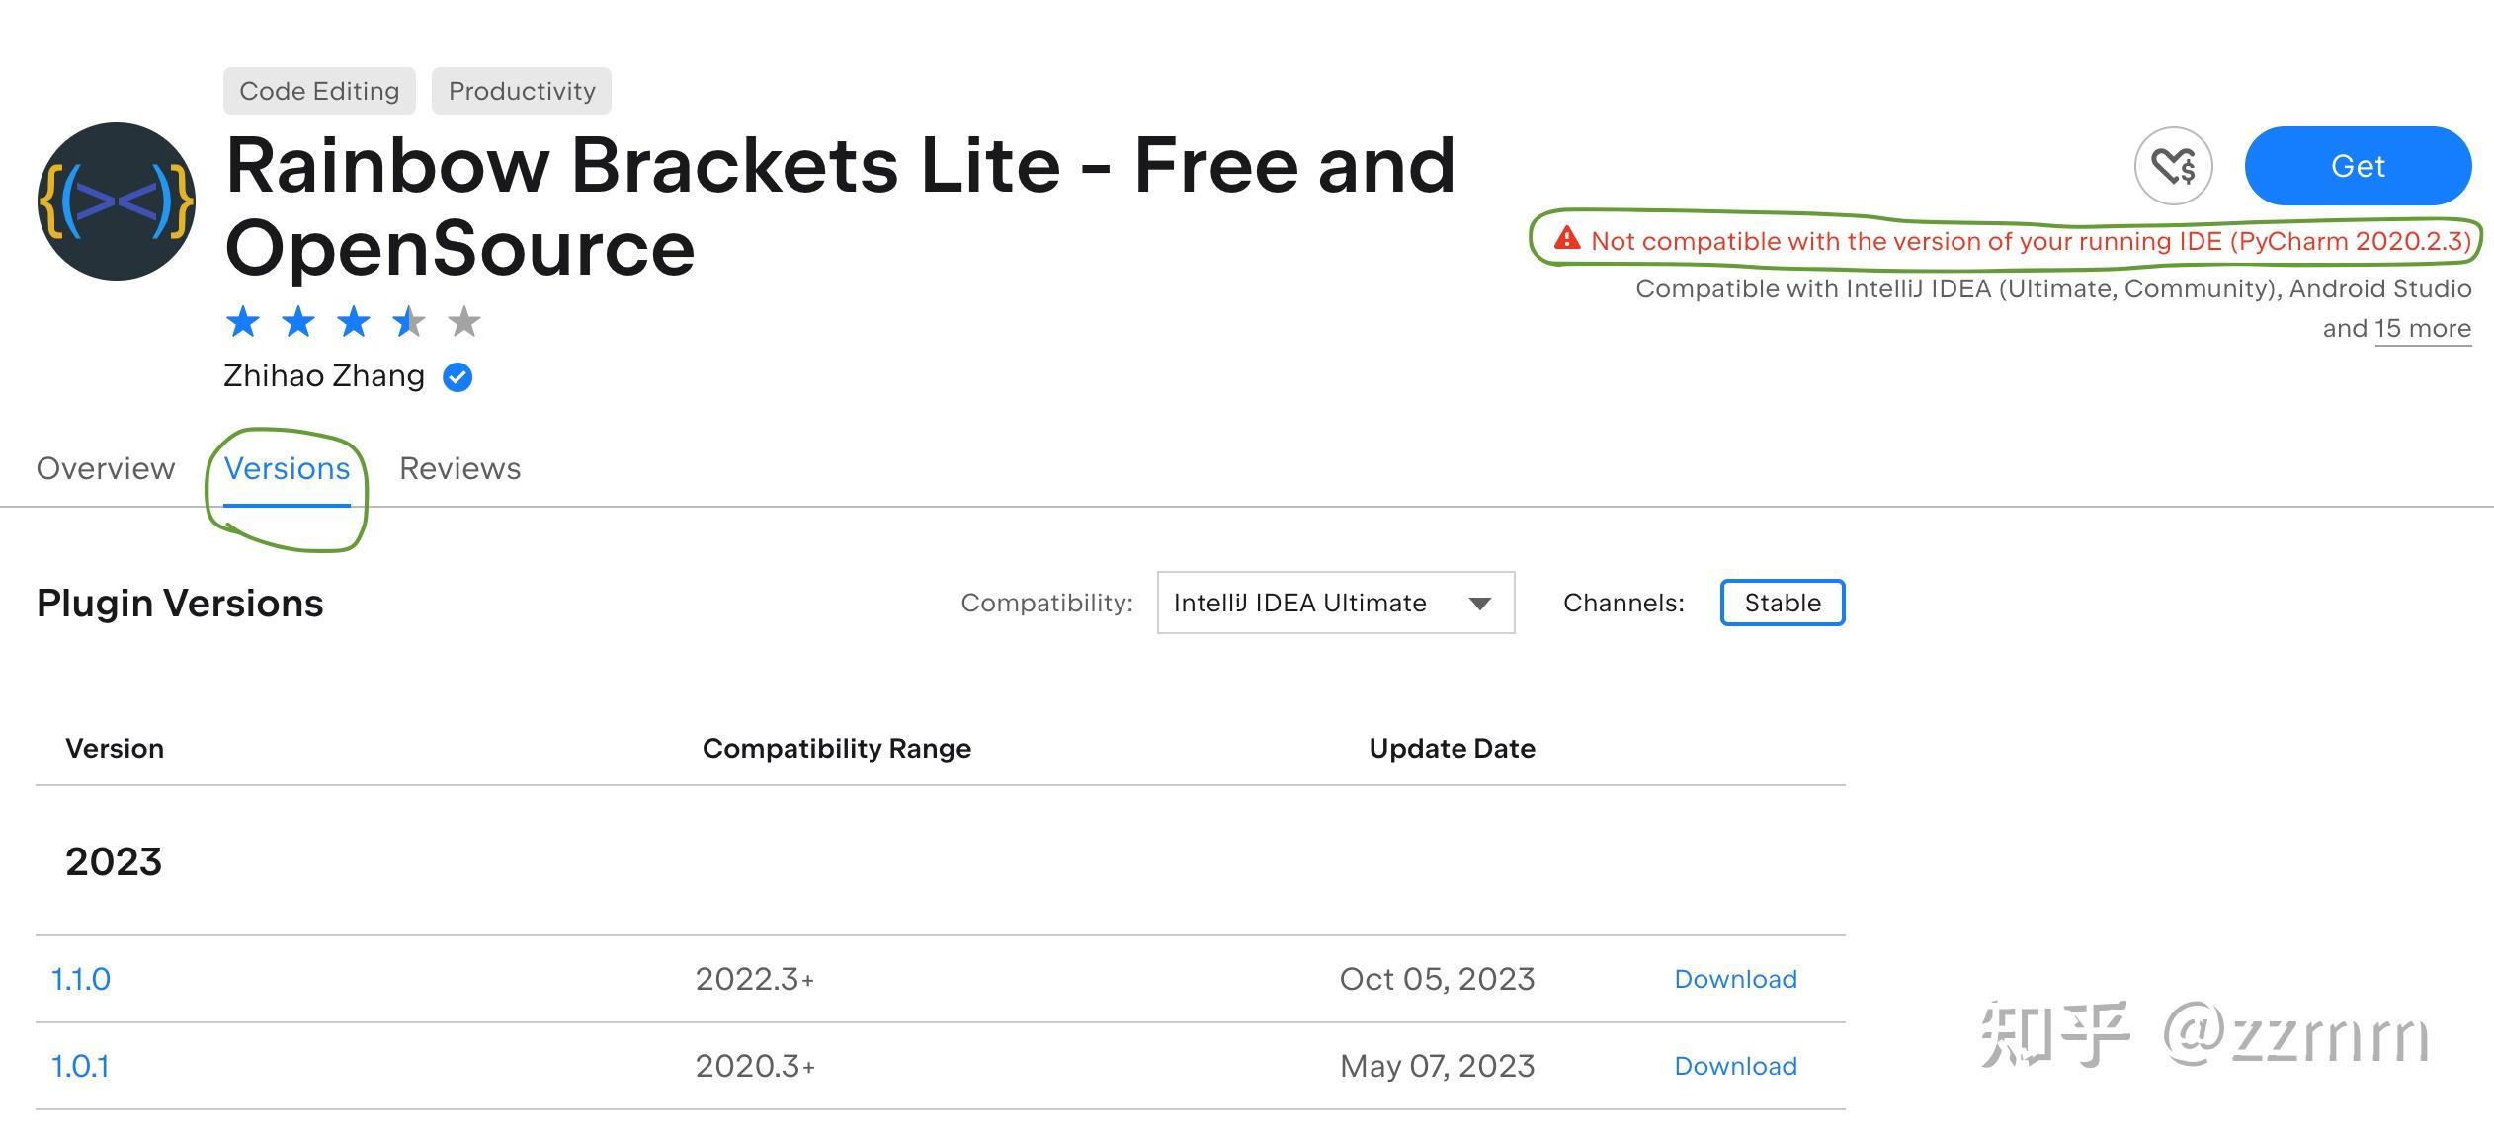Download version 1.0.1 of the plugin

(1735, 1066)
